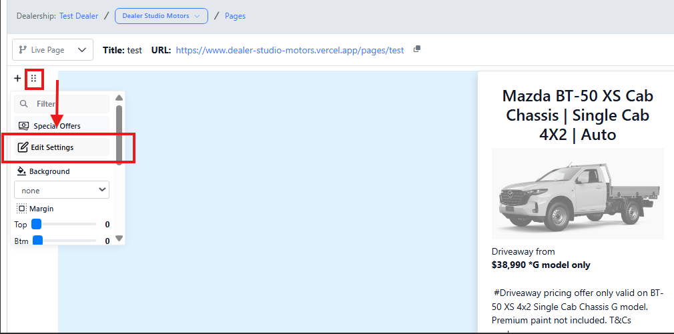674x334 pixels.
Task: Click the copy URL icon
Action: point(417,49)
